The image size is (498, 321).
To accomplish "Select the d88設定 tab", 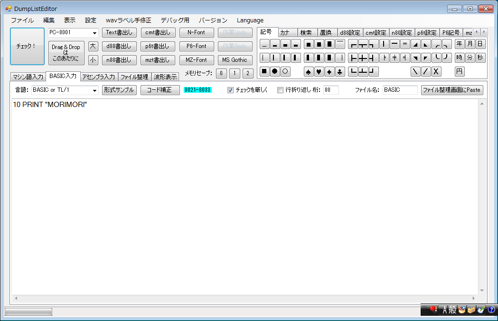I will [x=350, y=32].
